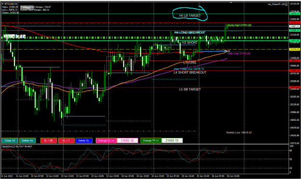Click the pink Change SL >> button
Screen dimensions: 301x179
pos(106,141)
